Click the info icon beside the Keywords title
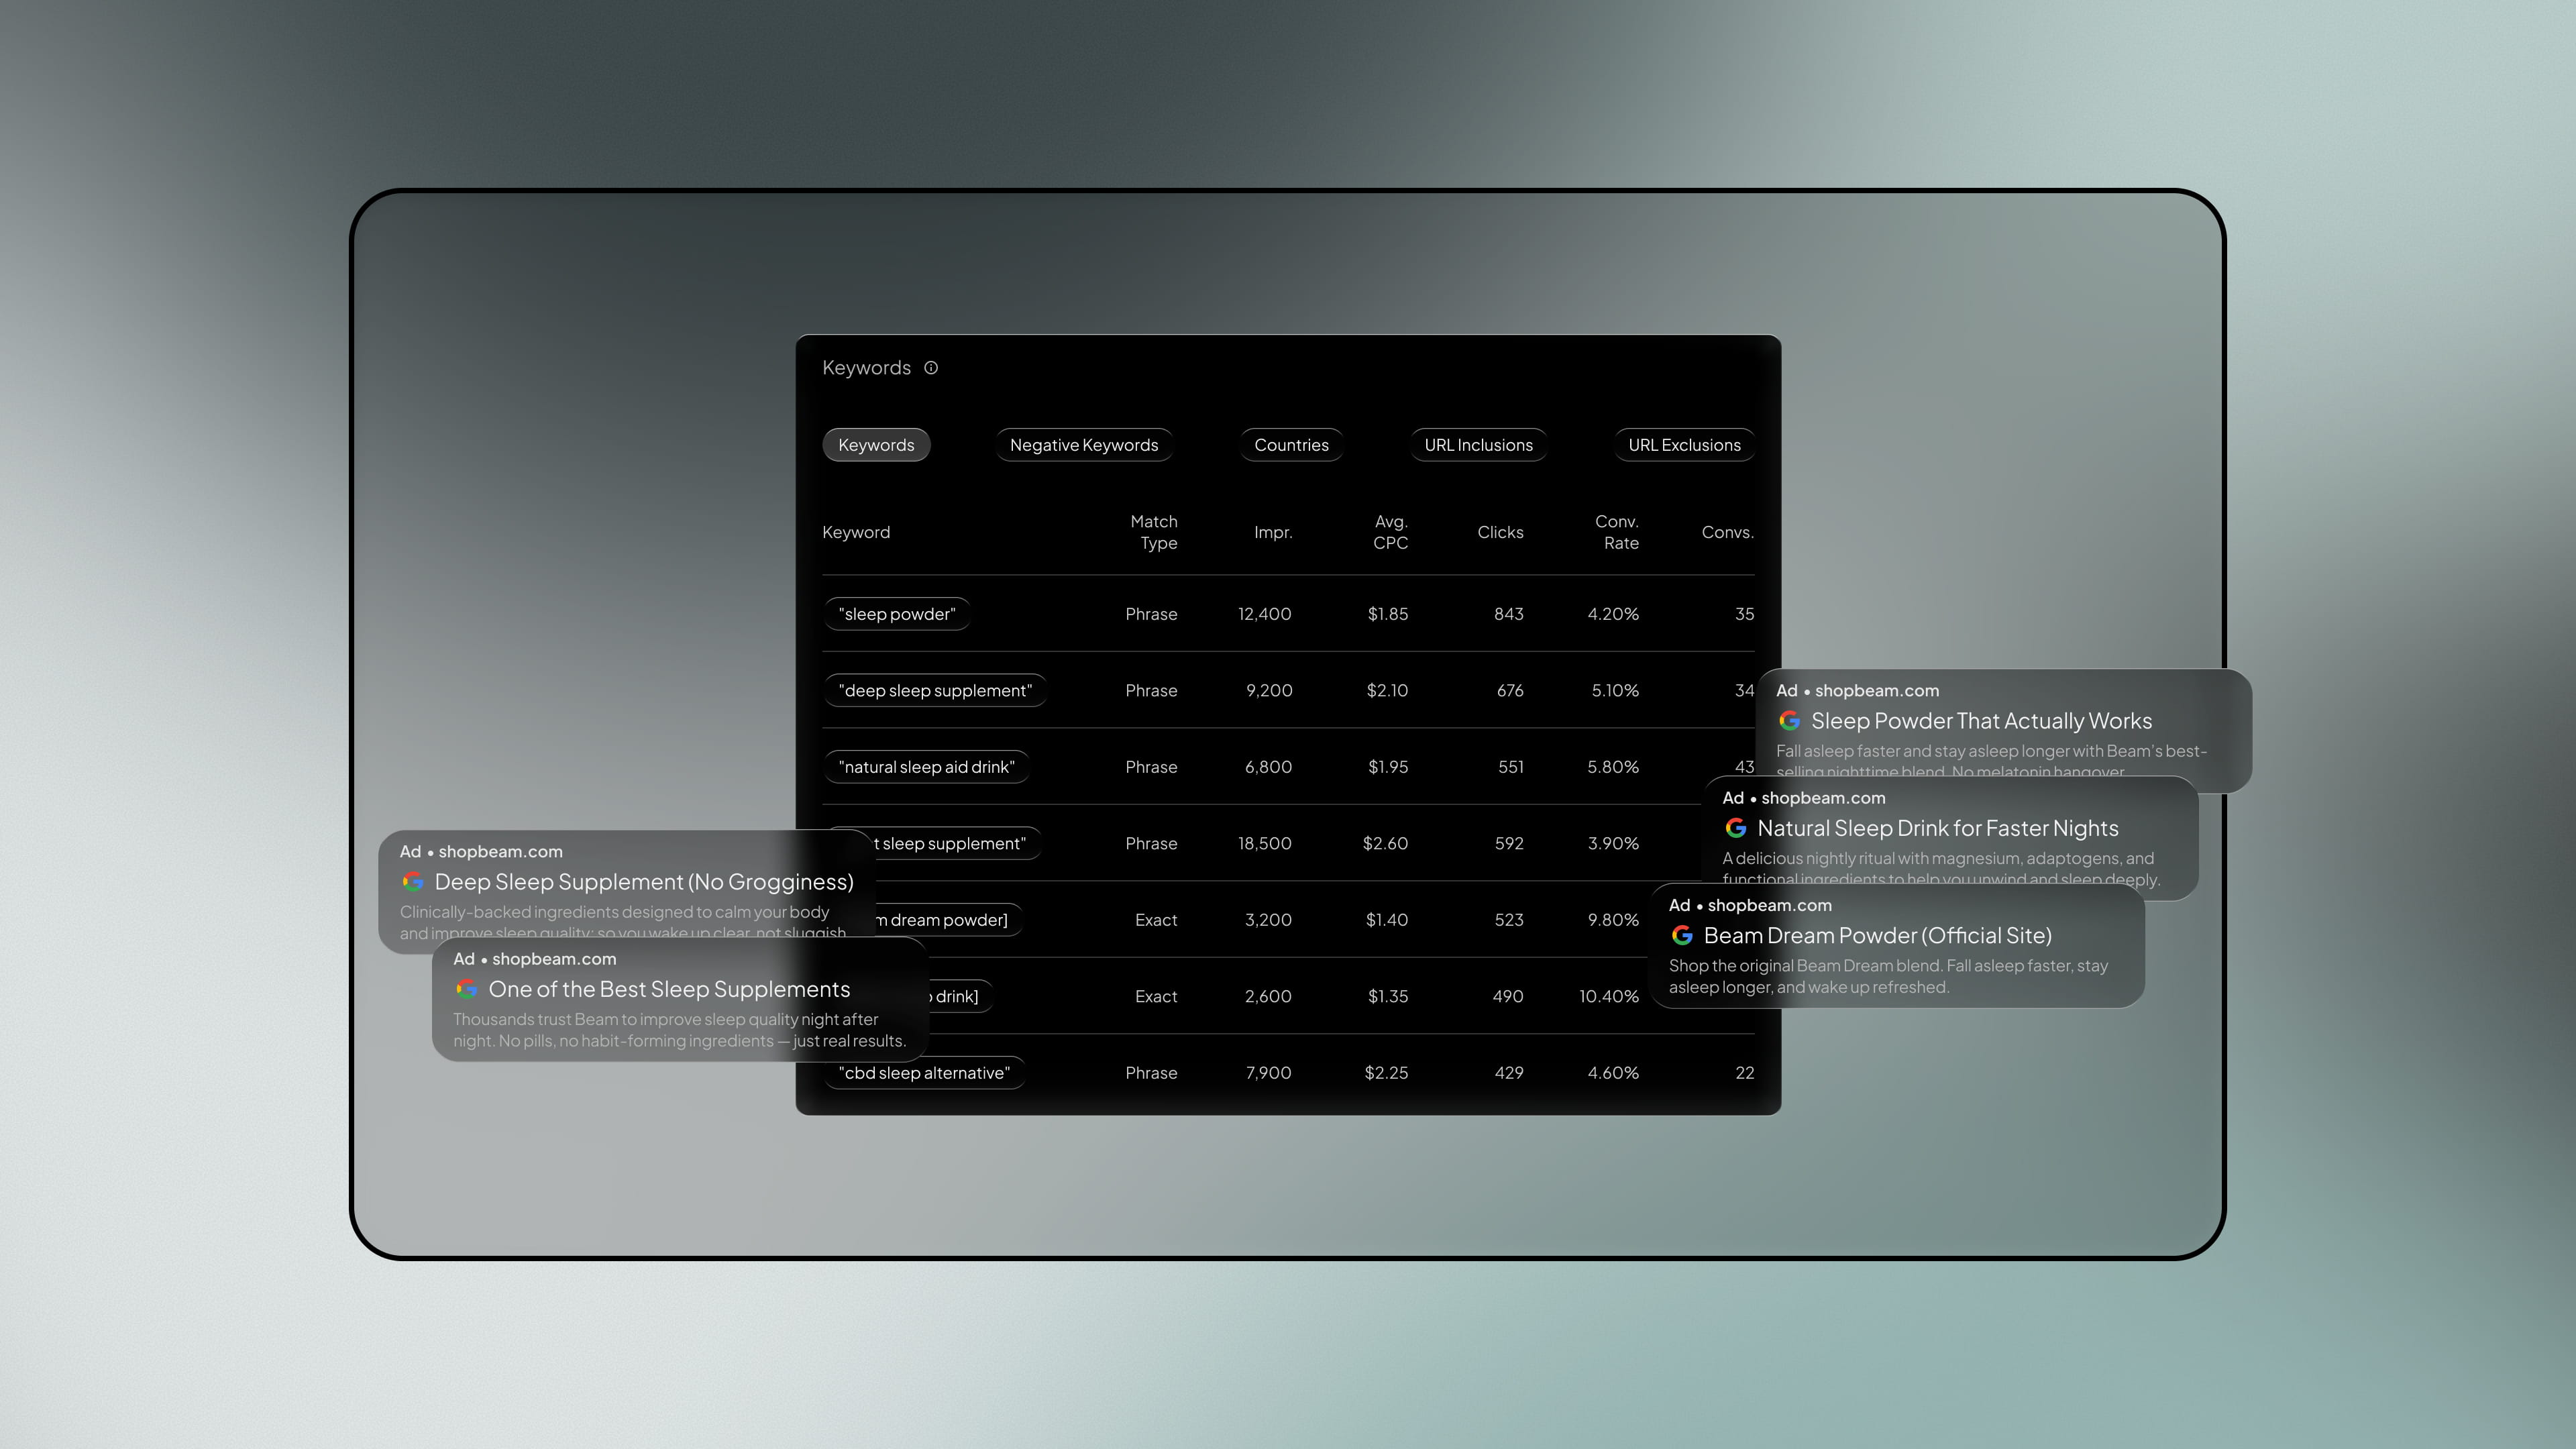Screen dimensions: 2576x1449 931,368
